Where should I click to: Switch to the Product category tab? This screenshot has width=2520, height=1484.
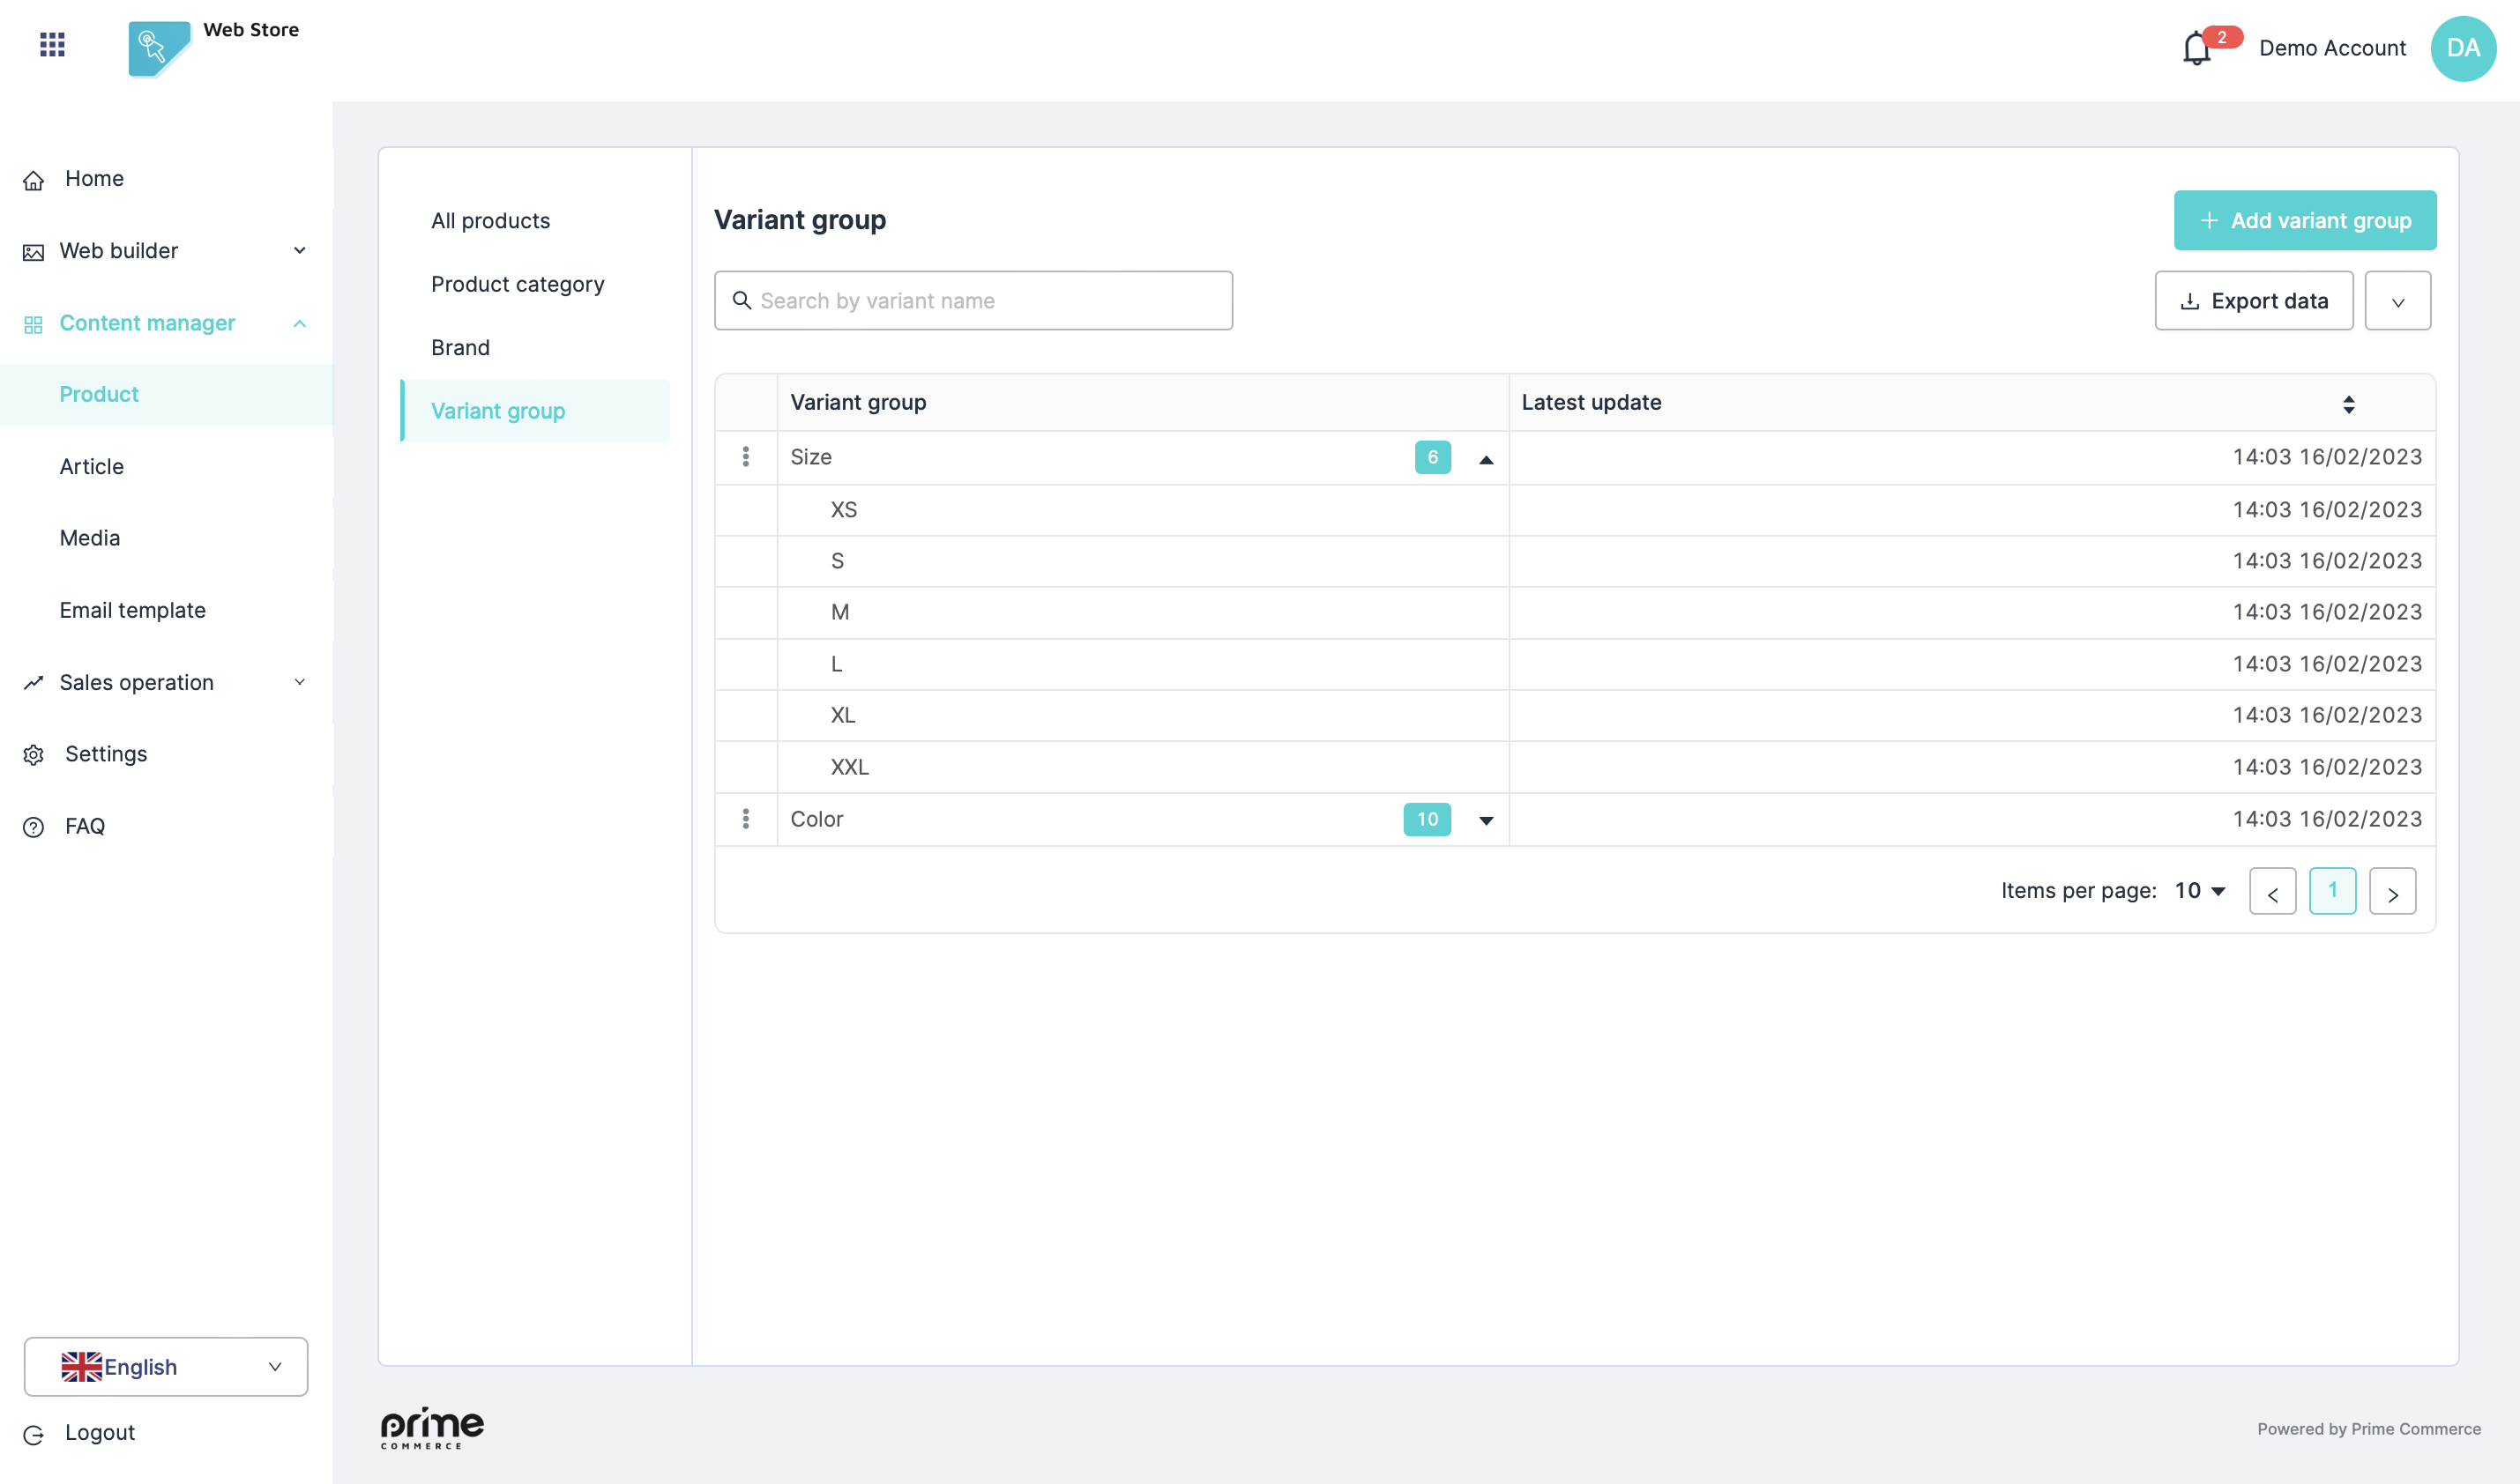tap(518, 284)
